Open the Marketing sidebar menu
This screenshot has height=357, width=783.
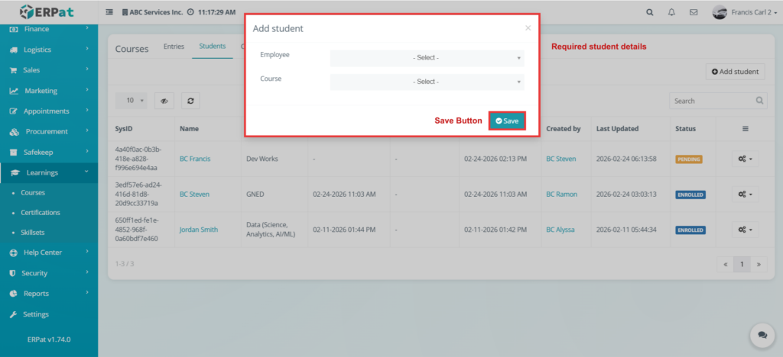[49, 91]
